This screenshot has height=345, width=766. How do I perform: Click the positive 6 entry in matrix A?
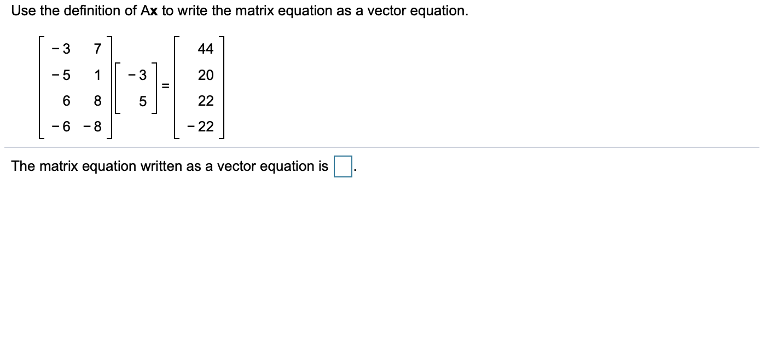67,101
